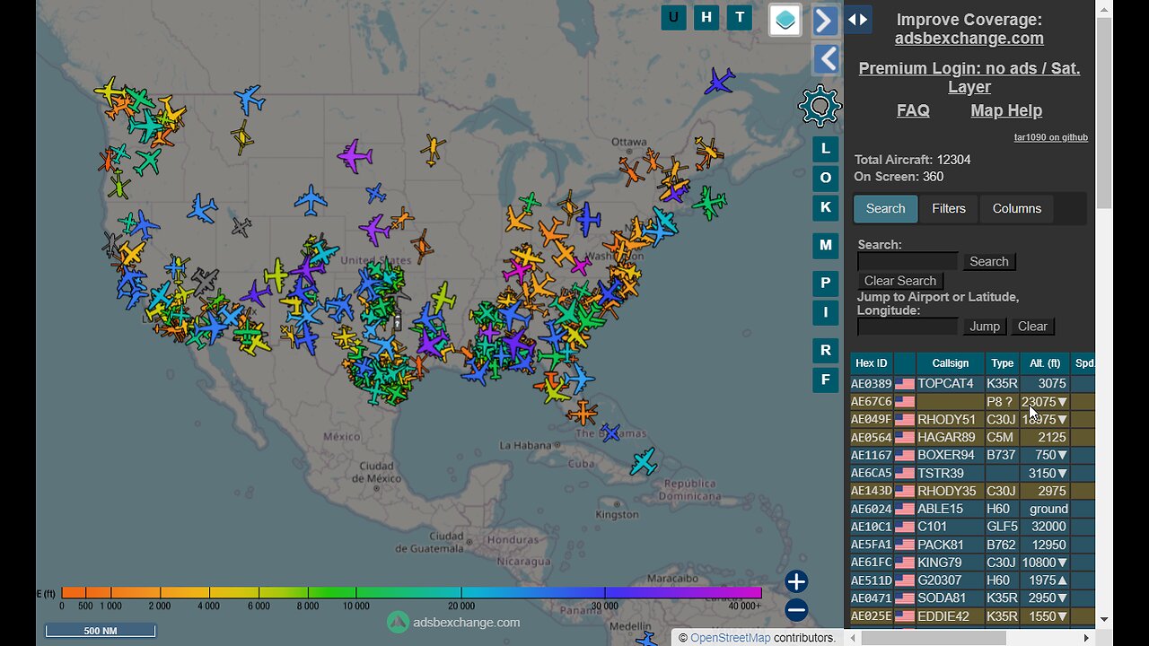Select the G20307 aircraft row
1149x646 pixels.
point(972,581)
